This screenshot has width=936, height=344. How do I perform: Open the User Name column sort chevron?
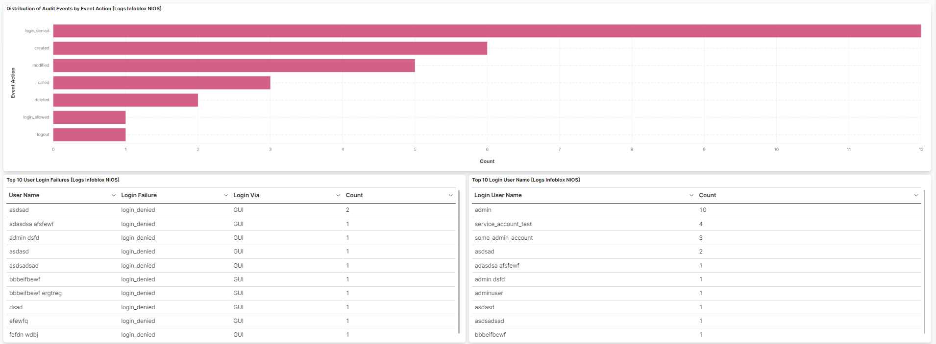click(114, 195)
